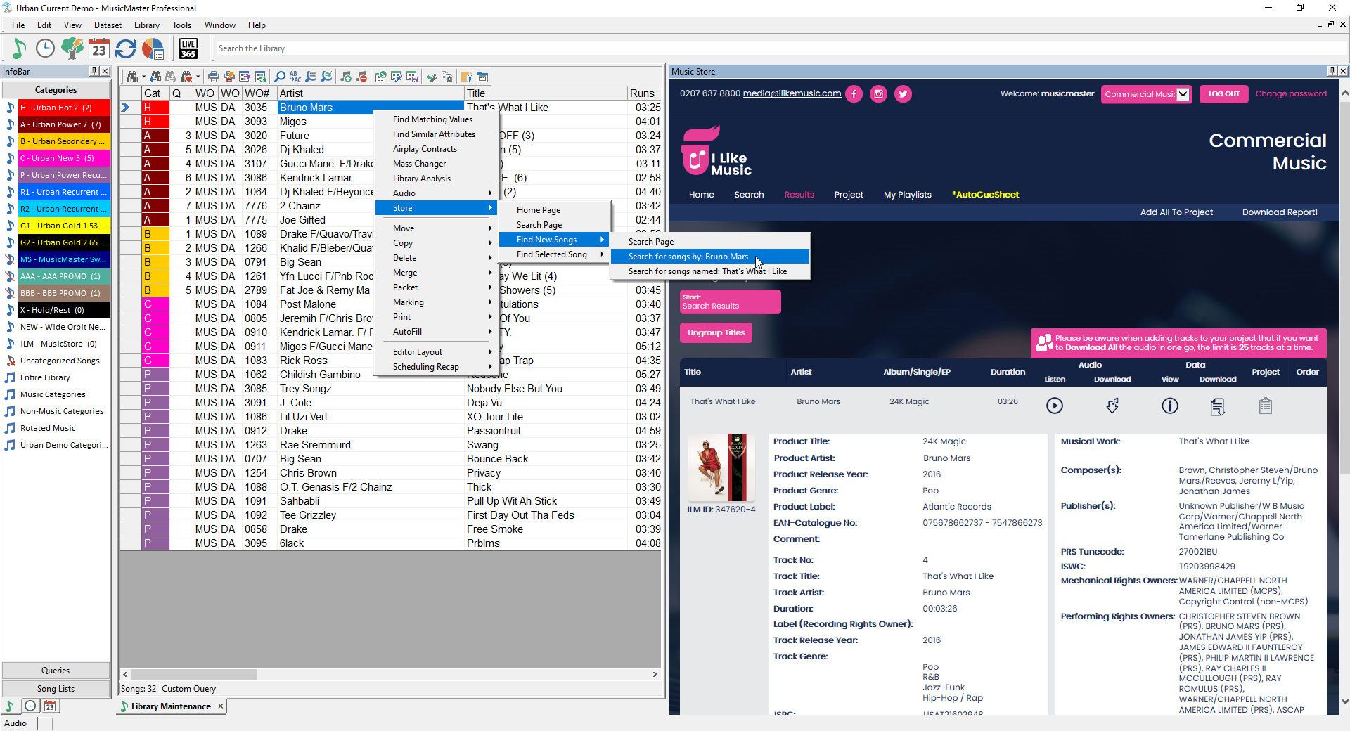This screenshot has width=1350, height=731.
Task: Click the blue sync arrows icon
Action: (126, 48)
